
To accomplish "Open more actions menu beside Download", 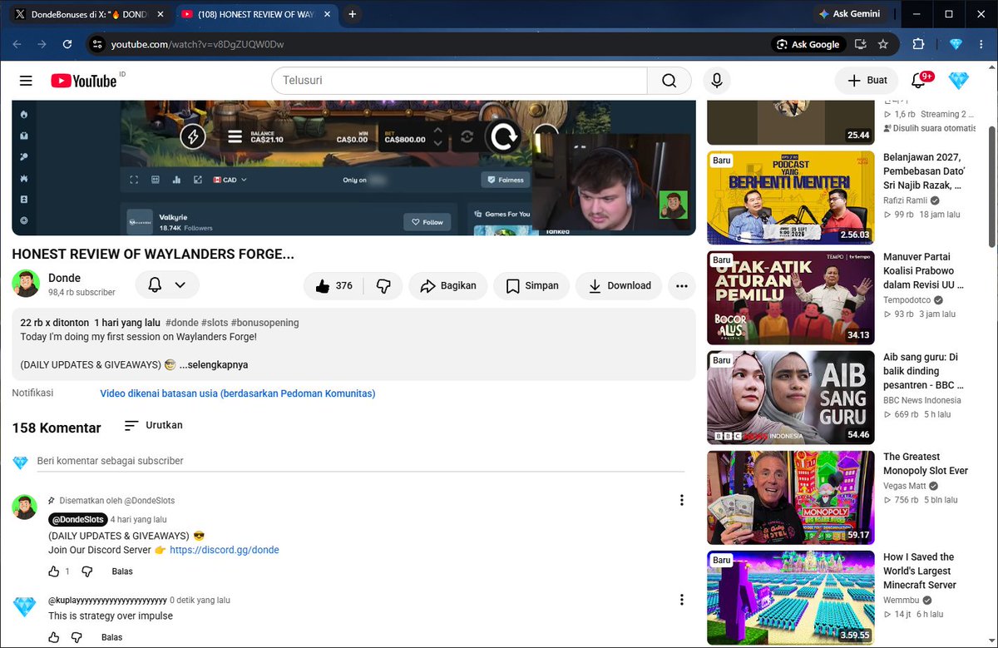I will tap(682, 285).
